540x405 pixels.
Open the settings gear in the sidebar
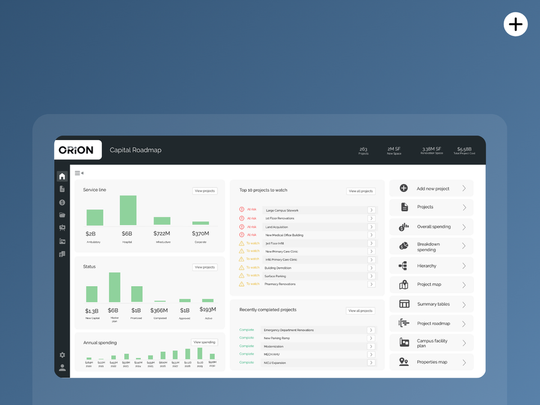(x=62, y=355)
